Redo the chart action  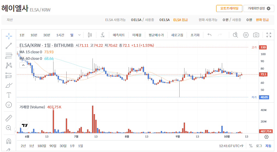220,35
